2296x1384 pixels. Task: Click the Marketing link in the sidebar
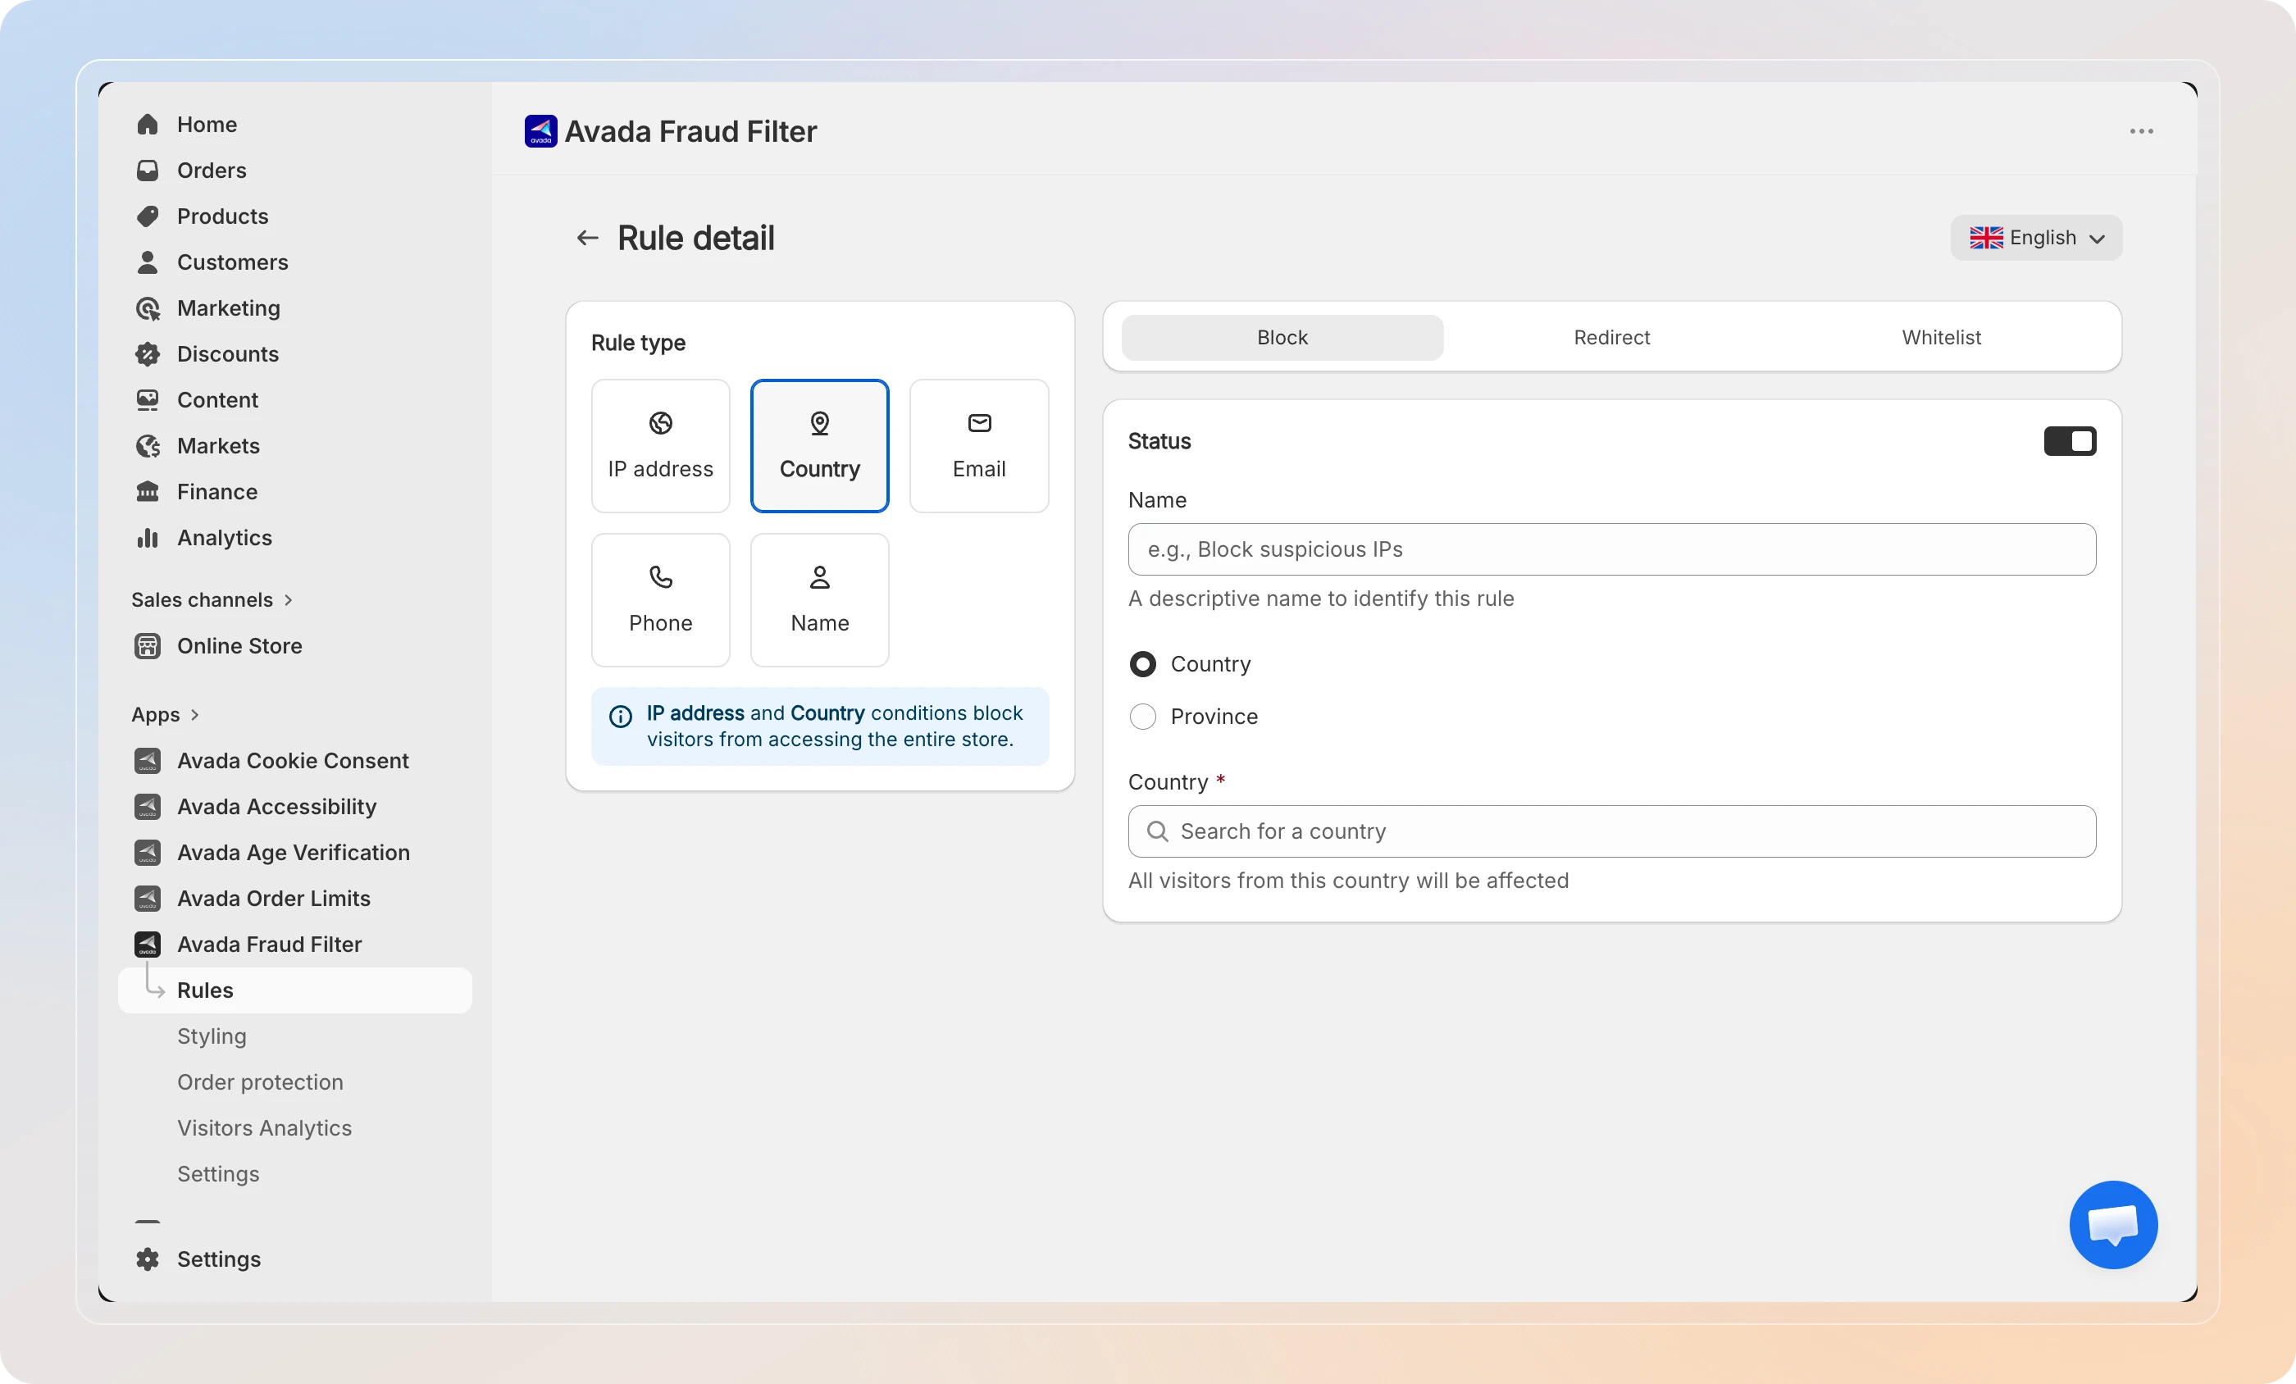(228, 308)
